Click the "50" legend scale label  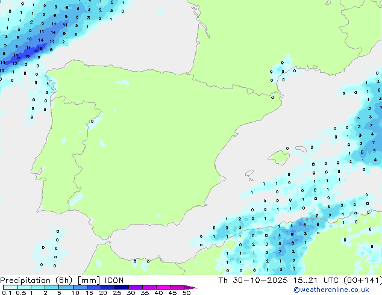tap(186, 293)
